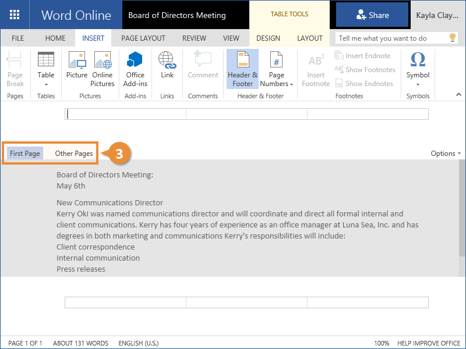Switch to Other Pages header toggle
This screenshot has height=349, width=466.
tap(74, 154)
